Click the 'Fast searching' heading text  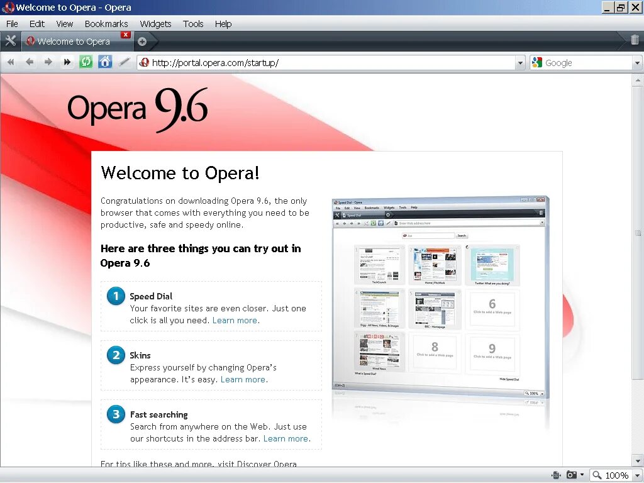(159, 414)
